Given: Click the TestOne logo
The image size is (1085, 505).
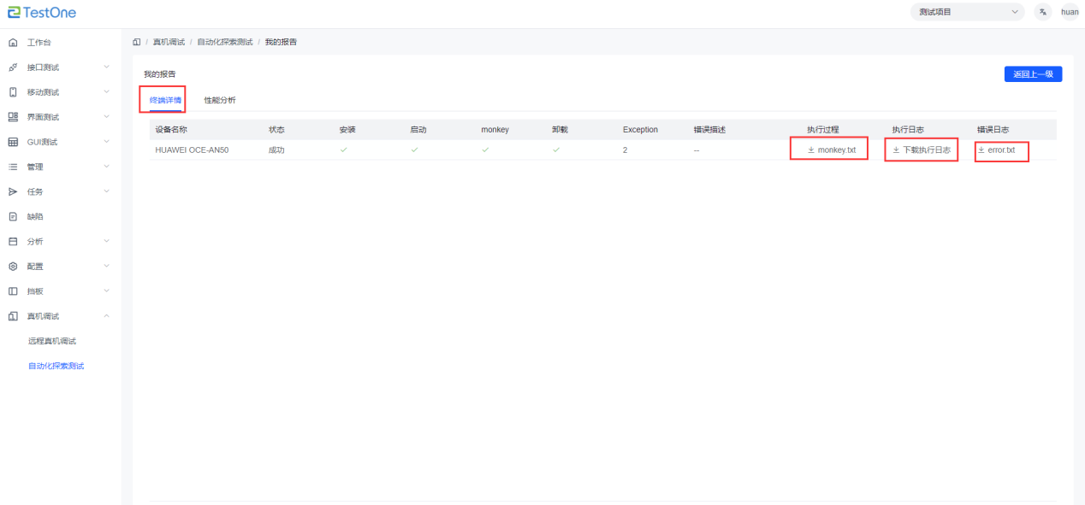Looking at the screenshot, I should pos(41,12).
